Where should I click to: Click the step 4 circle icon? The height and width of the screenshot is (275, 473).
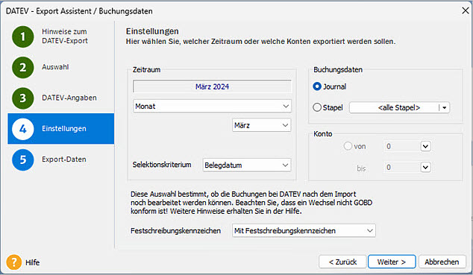(23, 129)
